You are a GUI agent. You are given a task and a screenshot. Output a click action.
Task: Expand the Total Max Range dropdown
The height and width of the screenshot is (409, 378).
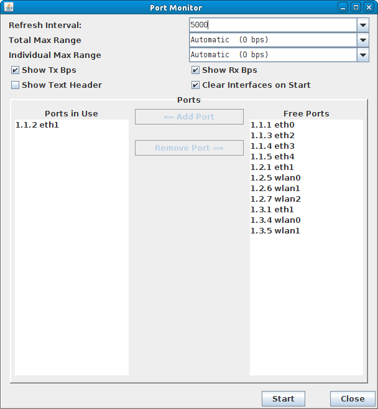363,40
